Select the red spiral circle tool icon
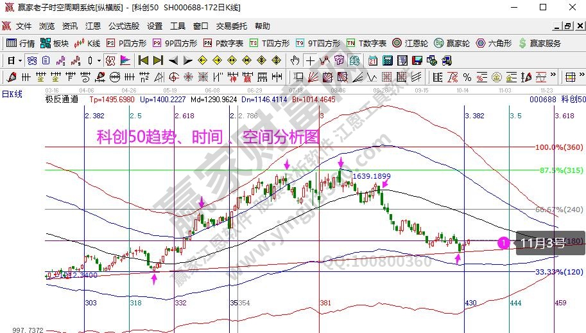586x333 pixels. click(x=174, y=77)
